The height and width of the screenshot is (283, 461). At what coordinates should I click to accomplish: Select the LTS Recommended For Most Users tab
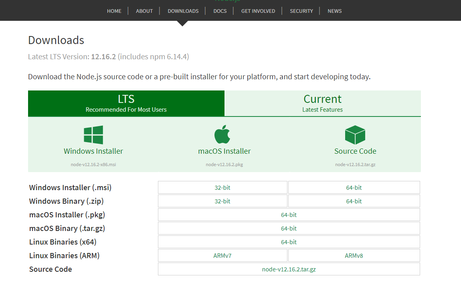126,103
